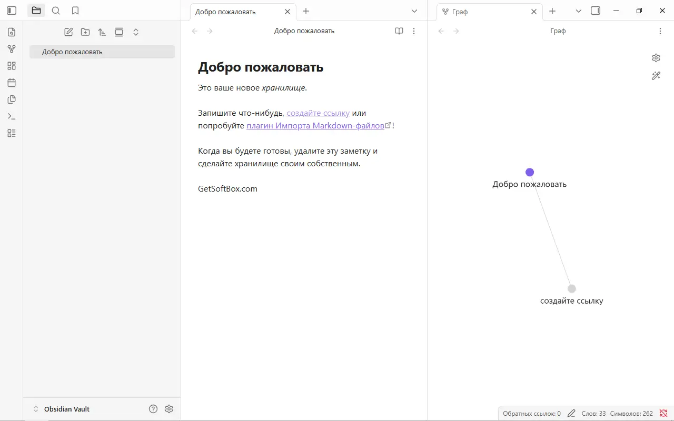Open canvas icon in left ribbon
Viewport: 674px width, 421px height.
click(x=12, y=66)
